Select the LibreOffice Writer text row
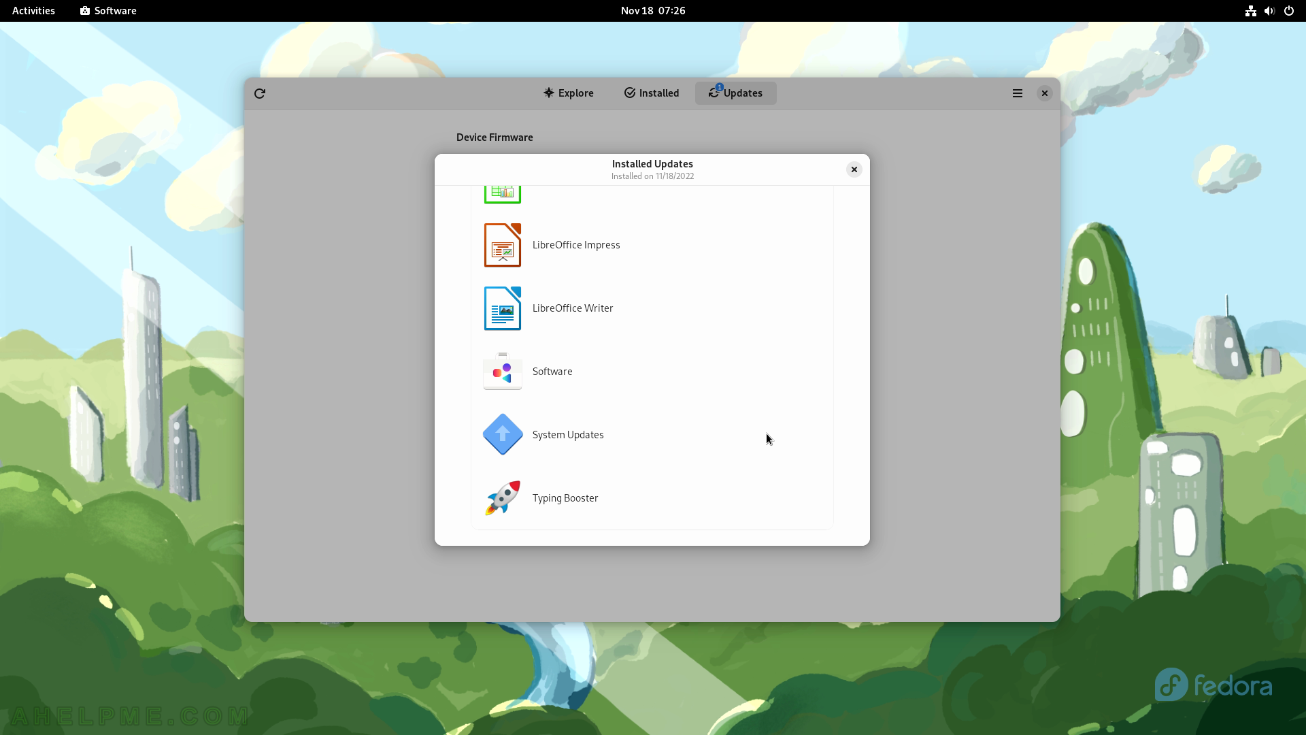 pyautogui.click(x=573, y=308)
